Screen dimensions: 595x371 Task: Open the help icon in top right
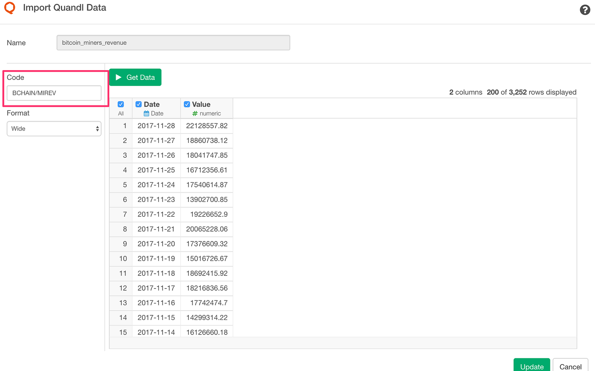pyautogui.click(x=585, y=9)
